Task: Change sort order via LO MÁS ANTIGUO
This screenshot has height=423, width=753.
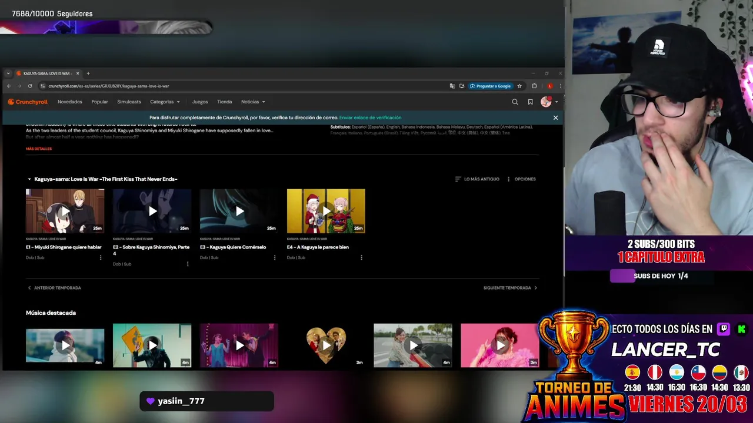Action: point(477,179)
